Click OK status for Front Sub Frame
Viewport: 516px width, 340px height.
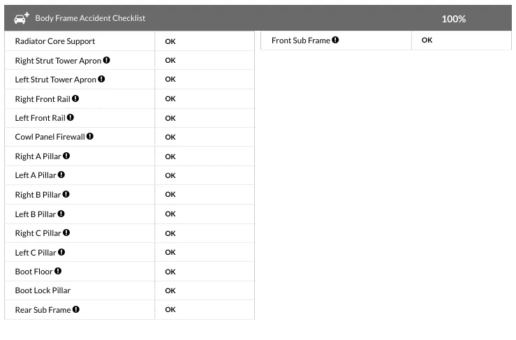click(427, 40)
